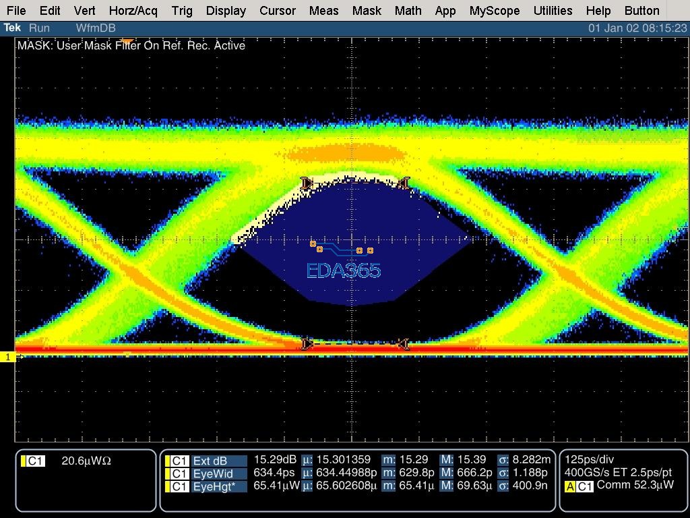Image resolution: width=690 pixels, height=518 pixels.
Task: Click the 15.29dB extinction ratio value
Action: (x=275, y=460)
